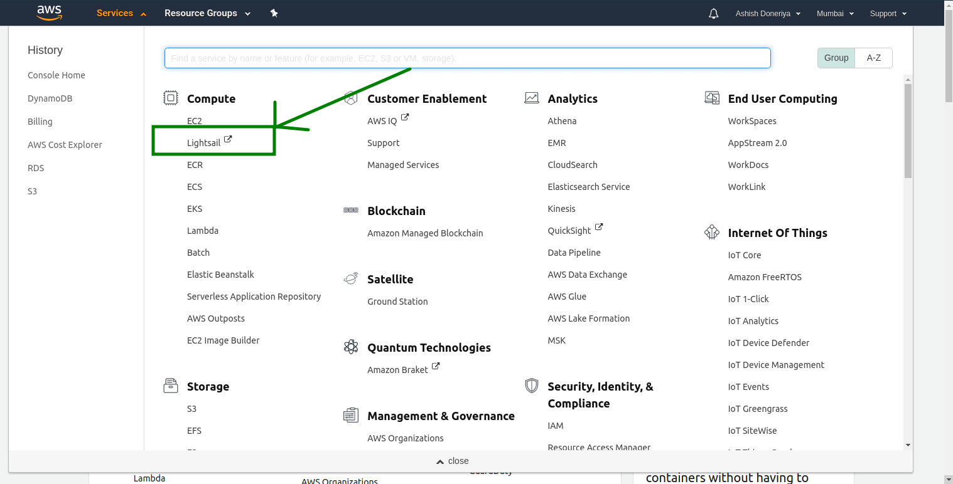Click the service search field
The width and height of the screenshot is (953, 484).
(467, 58)
